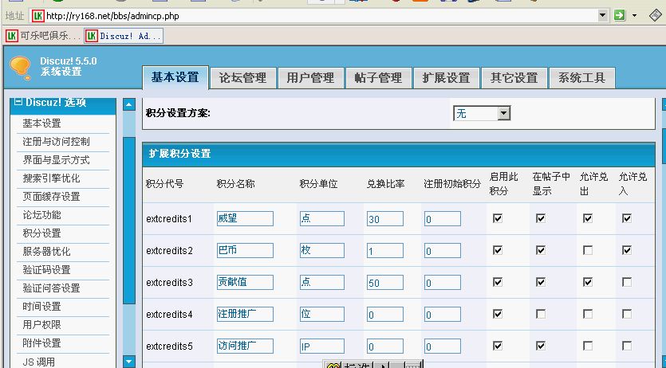Open the 系统工具 tab
Viewport: 666px width, 368px height.
[x=582, y=78]
